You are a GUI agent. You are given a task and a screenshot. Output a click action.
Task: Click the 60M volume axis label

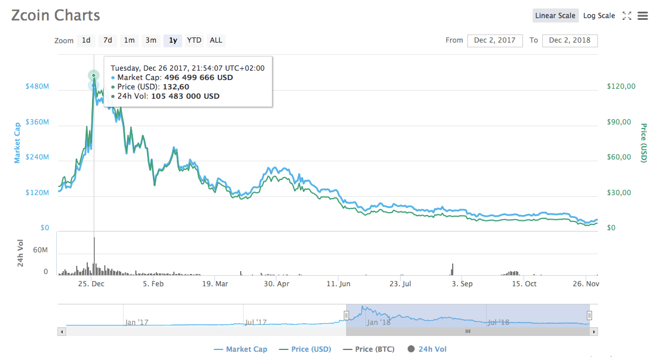[40, 250]
